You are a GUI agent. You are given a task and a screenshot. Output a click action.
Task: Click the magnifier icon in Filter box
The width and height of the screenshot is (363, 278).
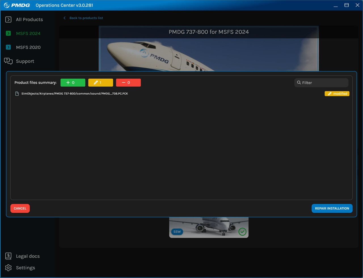pyautogui.click(x=299, y=83)
